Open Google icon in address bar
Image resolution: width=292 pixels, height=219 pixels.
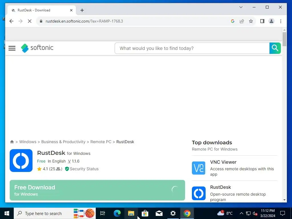click(233, 21)
